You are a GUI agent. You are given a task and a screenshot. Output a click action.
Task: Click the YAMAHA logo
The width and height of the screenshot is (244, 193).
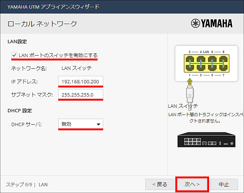(212, 23)
